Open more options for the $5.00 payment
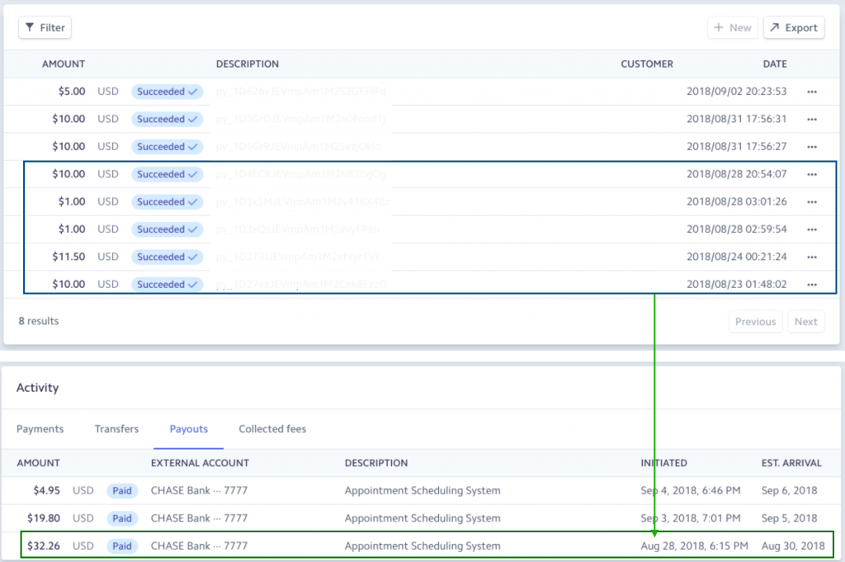The image size is (845, 562). tap(812, 92)
